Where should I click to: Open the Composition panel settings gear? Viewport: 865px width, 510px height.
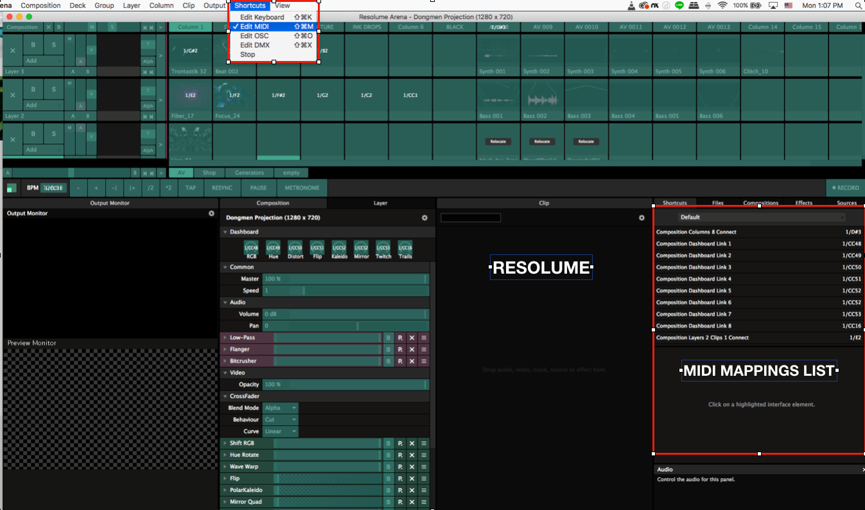[424, 218]
